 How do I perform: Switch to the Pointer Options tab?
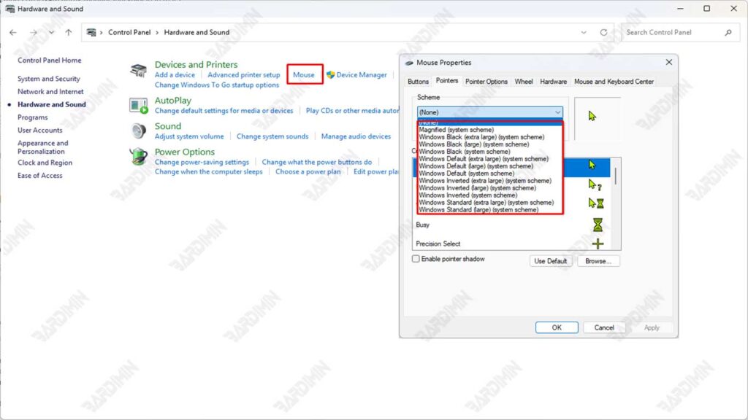486,82
